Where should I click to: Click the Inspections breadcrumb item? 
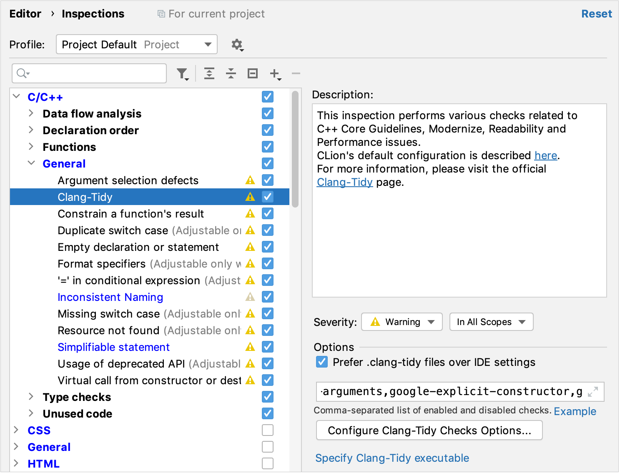pos(93,13)
